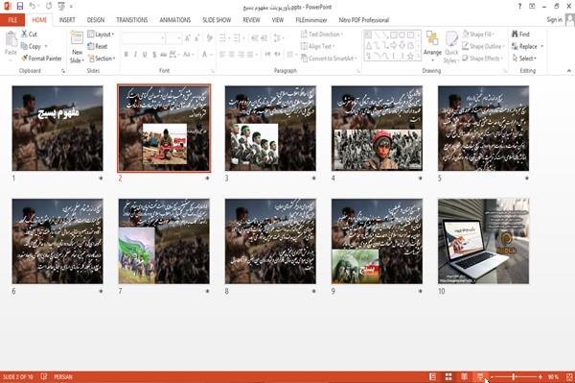This screenshot has height=383, width=575.
Task: Open Shape Fill menu
Action: pos(478,35)
